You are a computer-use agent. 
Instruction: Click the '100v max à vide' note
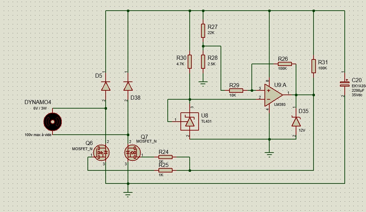(x=38, y=135)
